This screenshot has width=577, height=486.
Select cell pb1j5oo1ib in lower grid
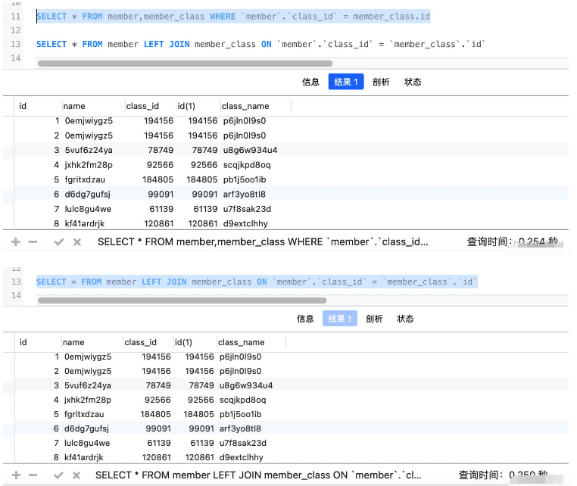click(240, 414)
